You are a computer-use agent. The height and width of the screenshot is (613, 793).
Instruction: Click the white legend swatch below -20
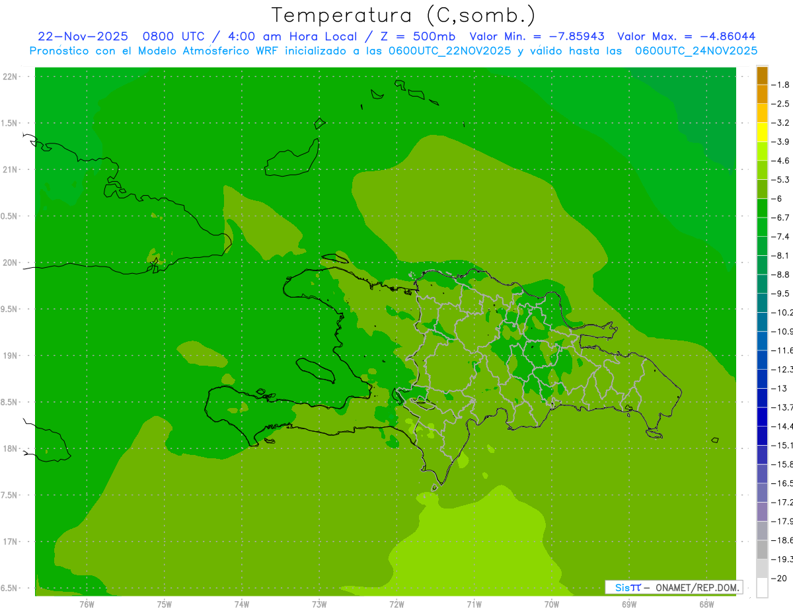click(762, 588)
